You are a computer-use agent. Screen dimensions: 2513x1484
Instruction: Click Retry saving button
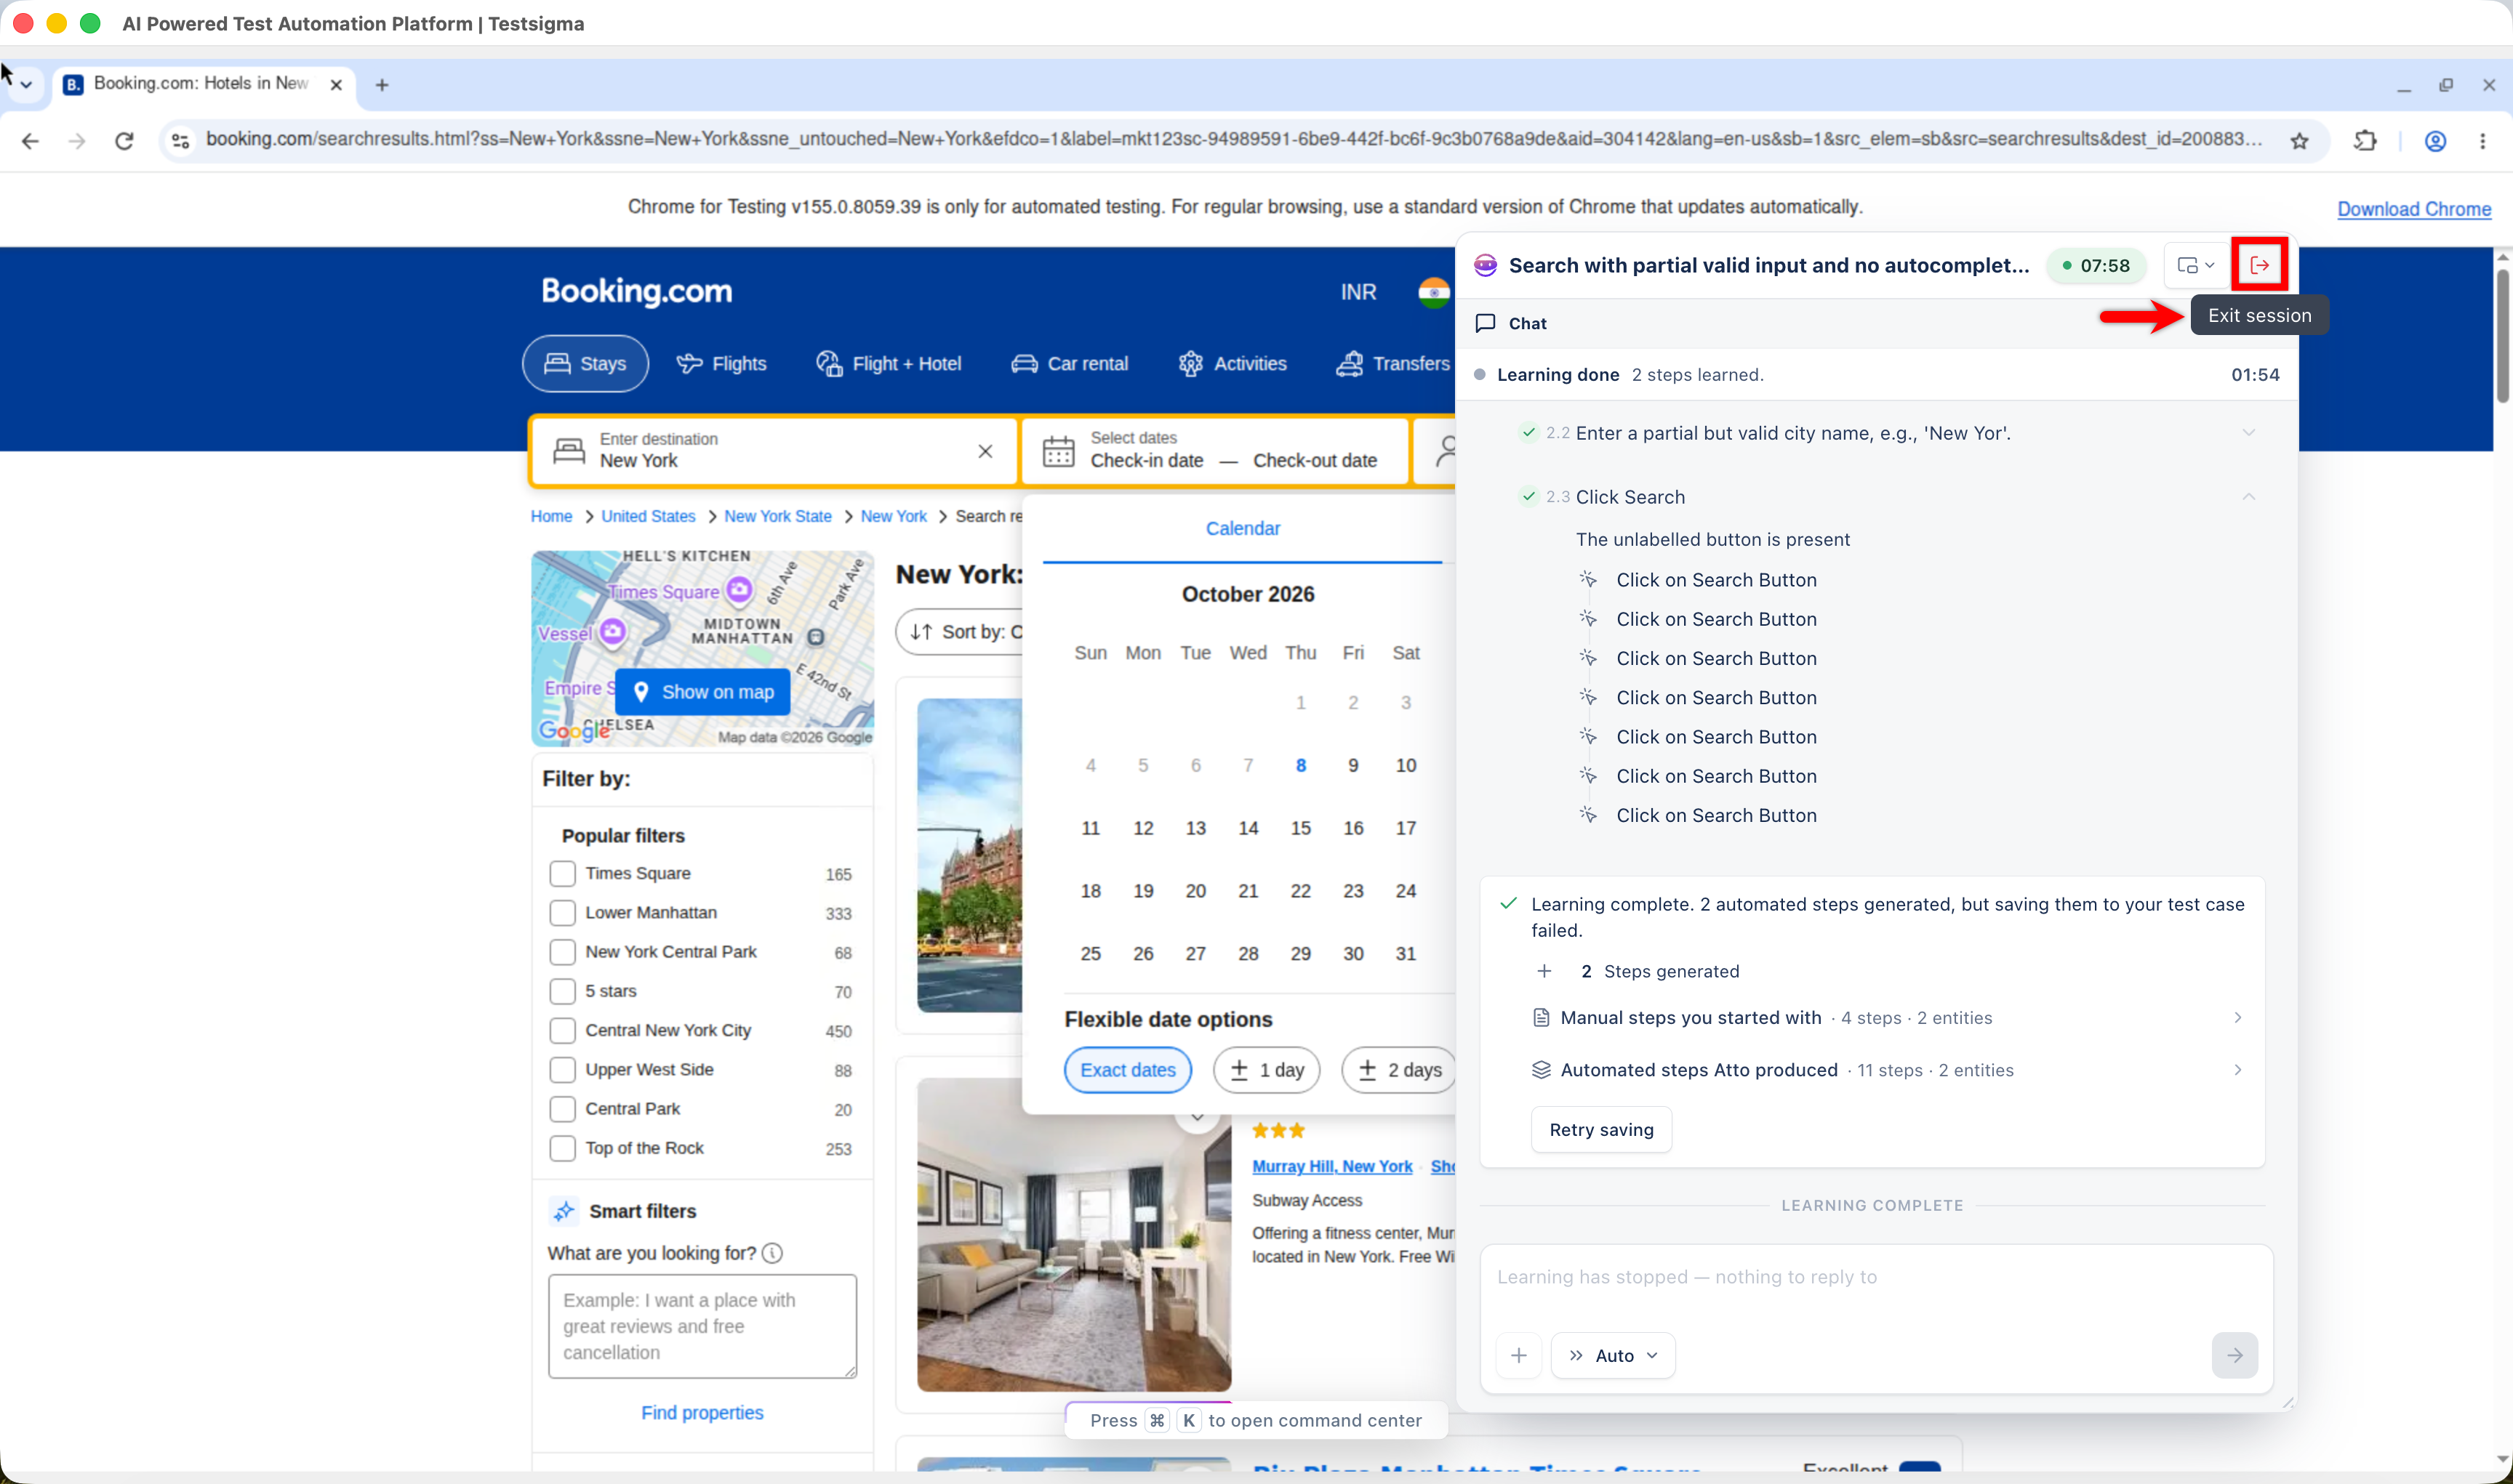click(1602, 1129)
